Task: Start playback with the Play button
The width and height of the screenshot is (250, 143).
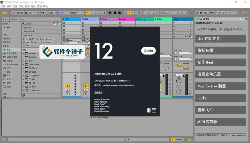Action: 110,13
